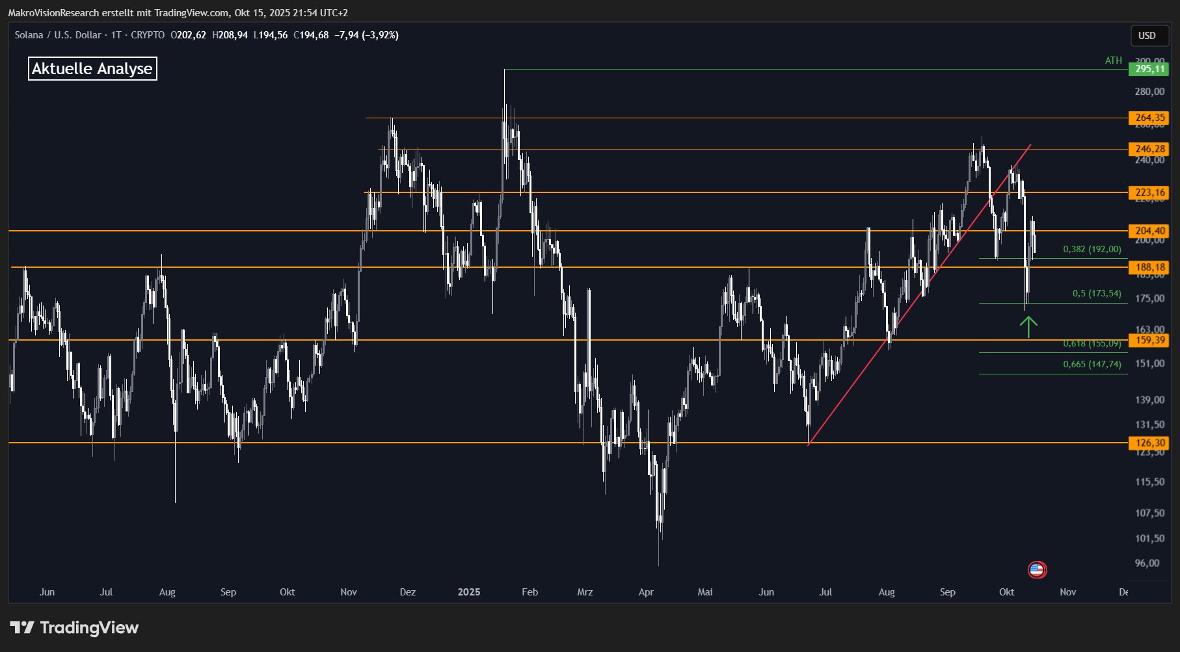The width and height of the screenshot is (1180, 652).
Task: Open the USD currency dropdown
Action: (x=1147, y=36)
